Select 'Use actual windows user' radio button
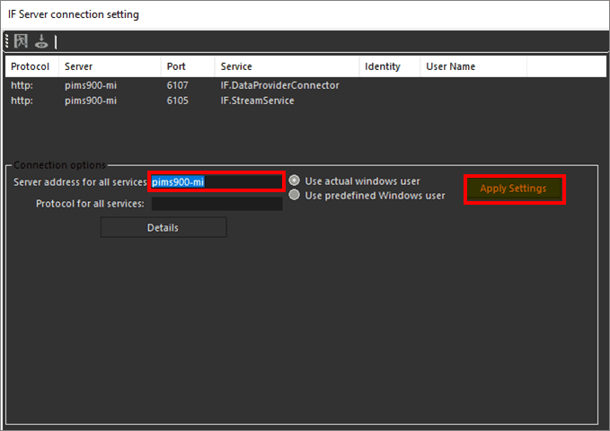The image size is (610, 431). (294, 180)
